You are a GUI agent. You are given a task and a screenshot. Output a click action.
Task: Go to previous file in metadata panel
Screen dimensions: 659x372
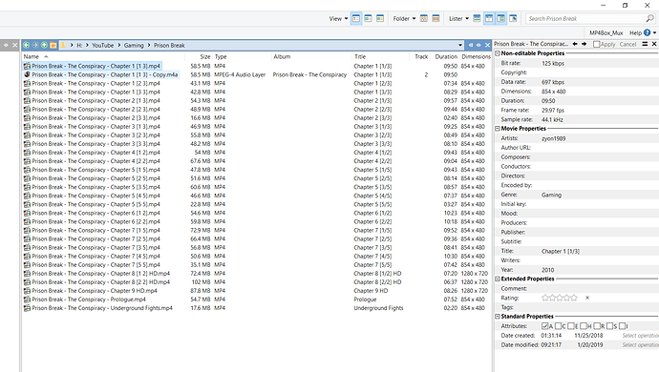click(x=575, y=44)
